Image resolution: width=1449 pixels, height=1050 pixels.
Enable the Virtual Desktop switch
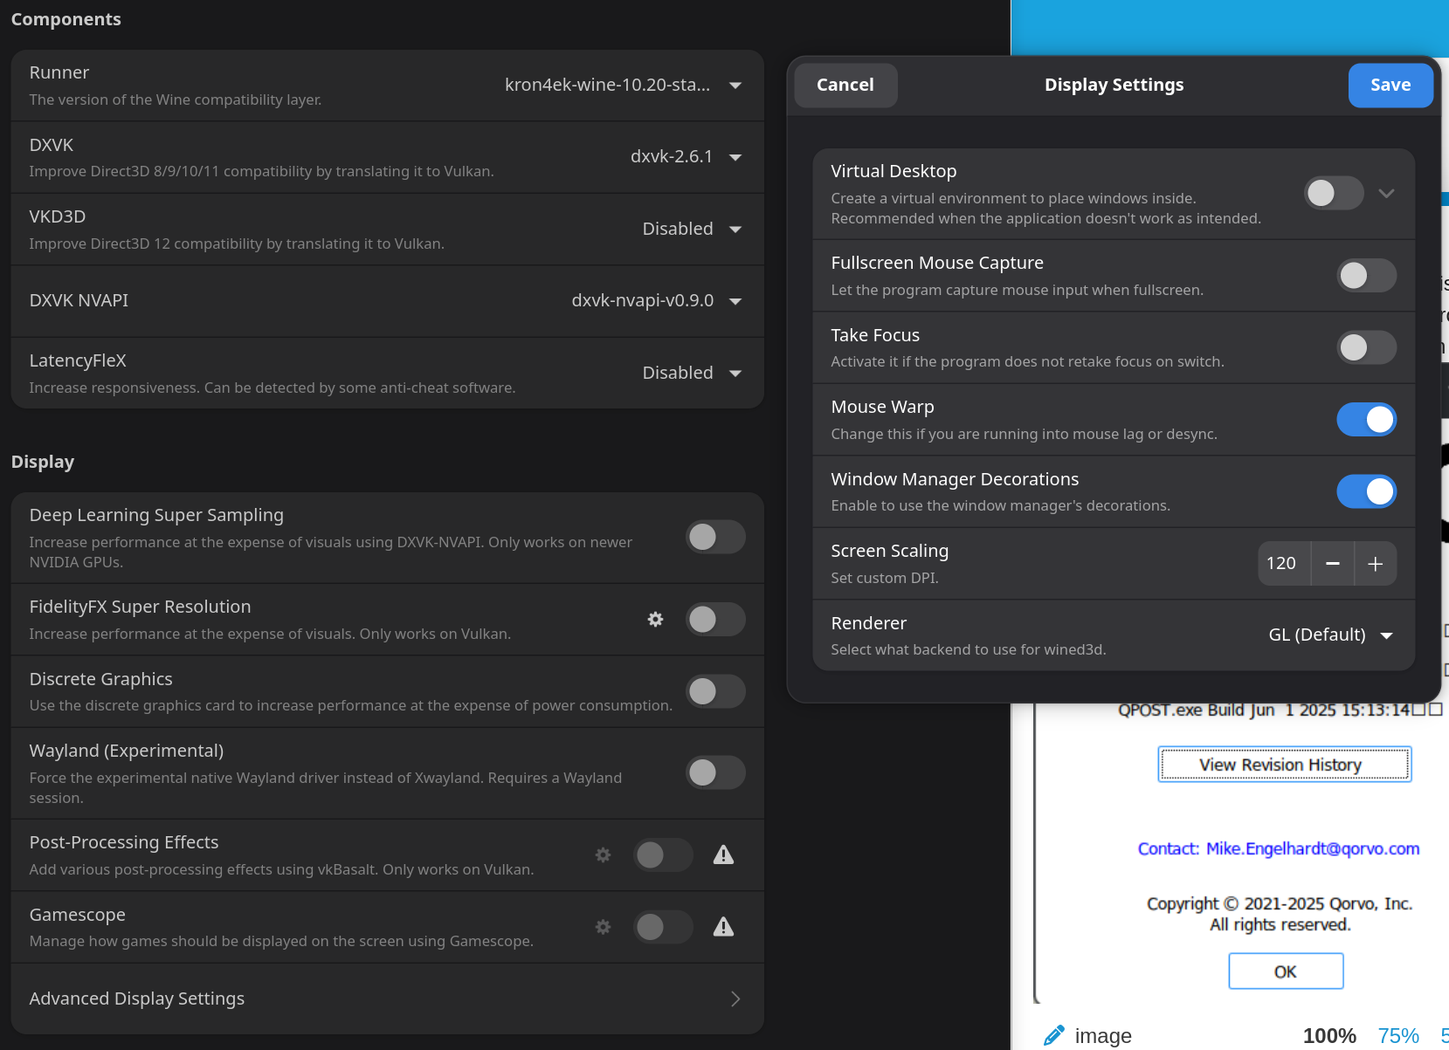tap(1333, 193)
